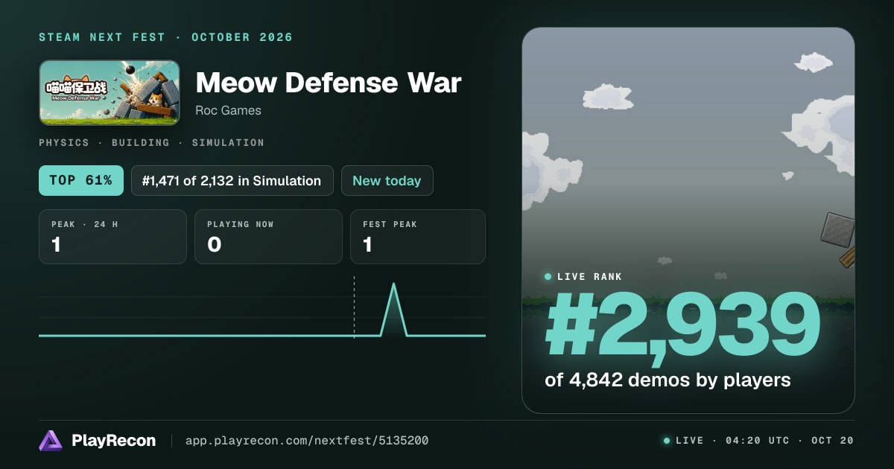Click the SIMULATION genre tag
The width and height of the screenshot is (894, 469).
pyautogui.click(x=228, y=142)
